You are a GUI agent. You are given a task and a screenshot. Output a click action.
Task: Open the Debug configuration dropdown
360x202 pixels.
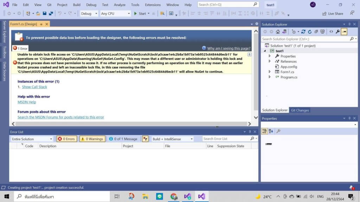89,13
